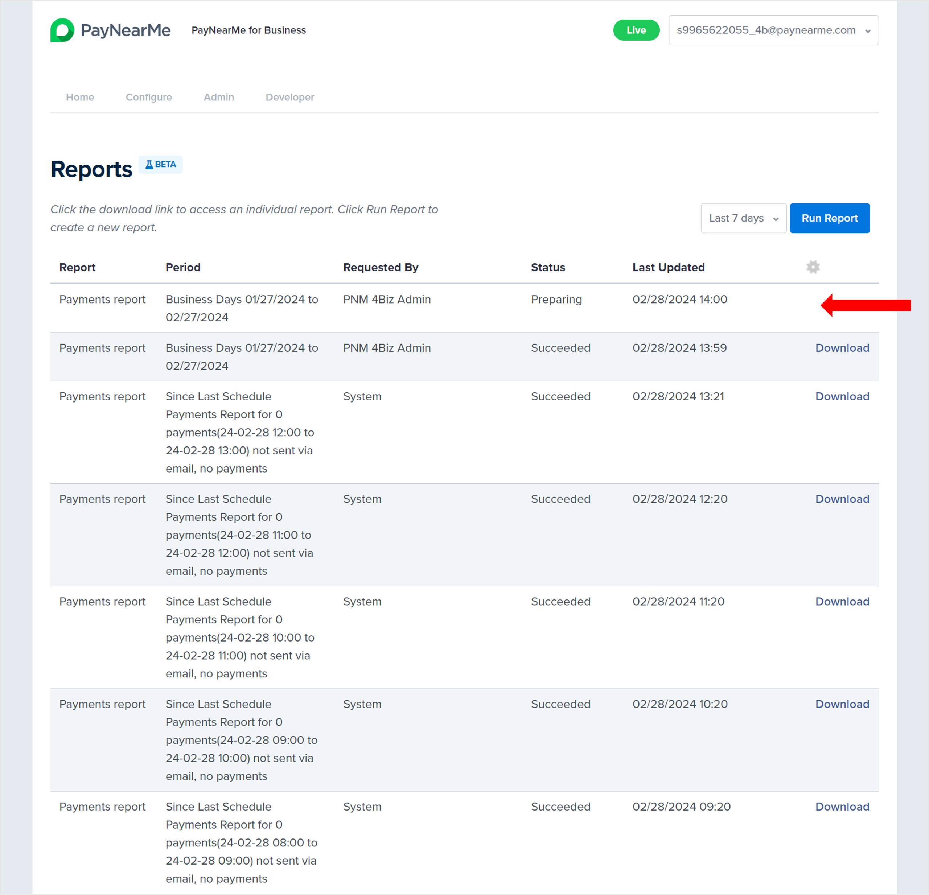Image resolution: width=929 pixels, height=895 pixels.
Task: Open the Last 7 days dropdown
Action: pos(743,218)
